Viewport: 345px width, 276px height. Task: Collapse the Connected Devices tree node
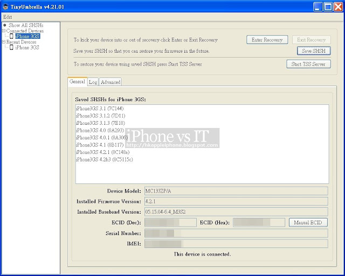coord(4,31)
